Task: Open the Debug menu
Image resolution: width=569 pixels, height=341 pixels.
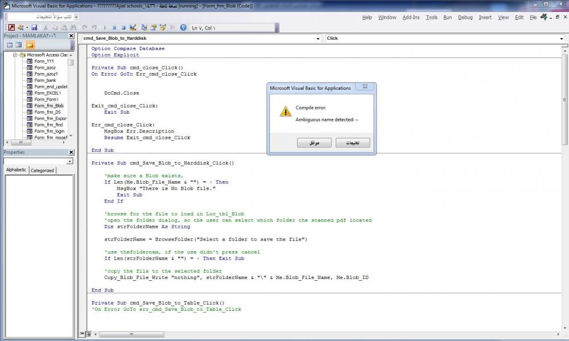Action: (x=465, y=18)
